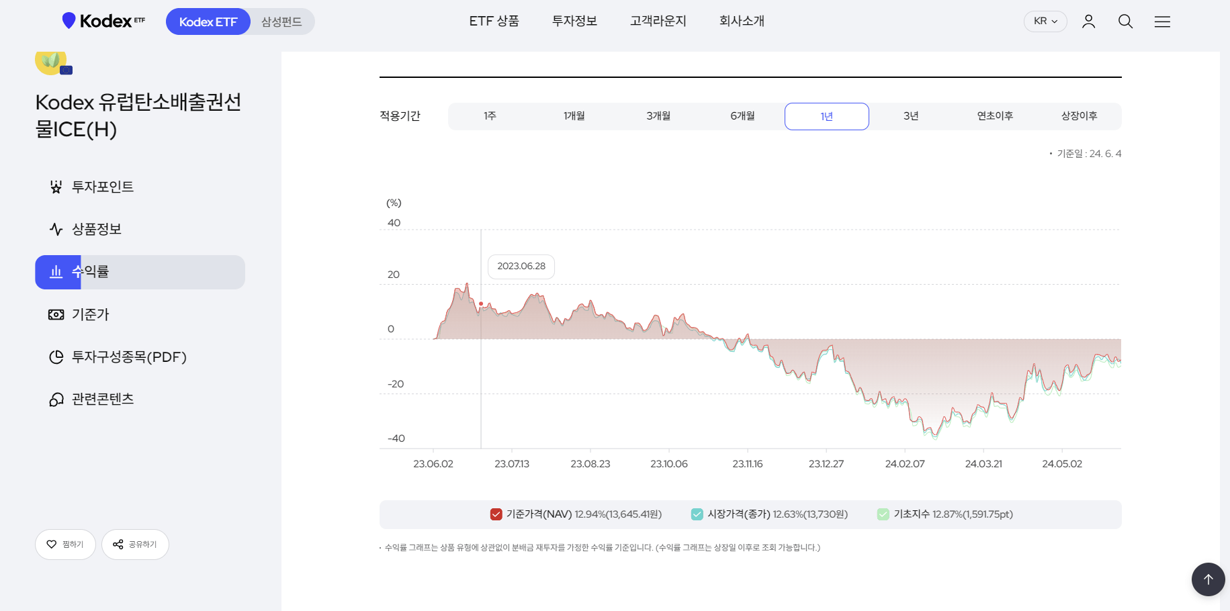Toggle the 기초지수 checkbox
The image size is (1230, 611).
[883, 514]
